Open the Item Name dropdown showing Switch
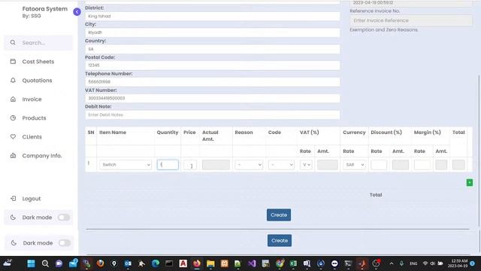 126,165
